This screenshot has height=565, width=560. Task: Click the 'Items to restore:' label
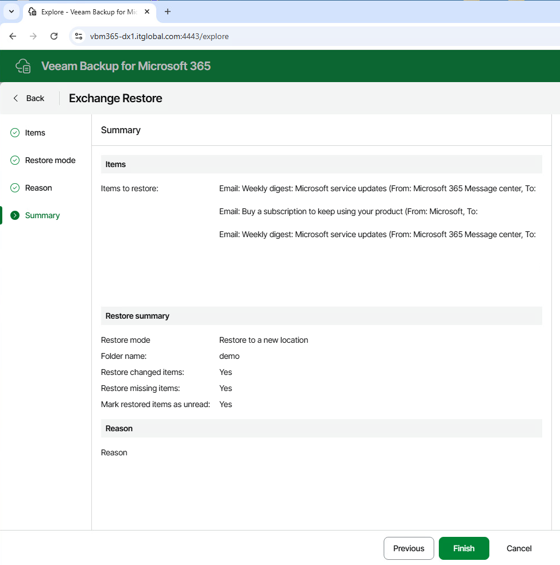[x=129, y=188]
